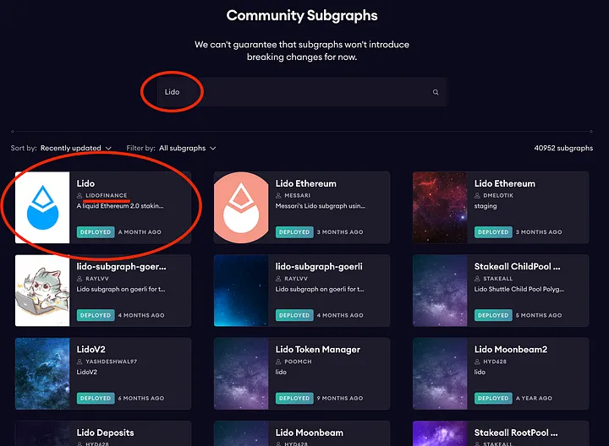609x446 pixels.
Task: Open the Sort by Recently updated dropdown
Action: coord(75,148)
